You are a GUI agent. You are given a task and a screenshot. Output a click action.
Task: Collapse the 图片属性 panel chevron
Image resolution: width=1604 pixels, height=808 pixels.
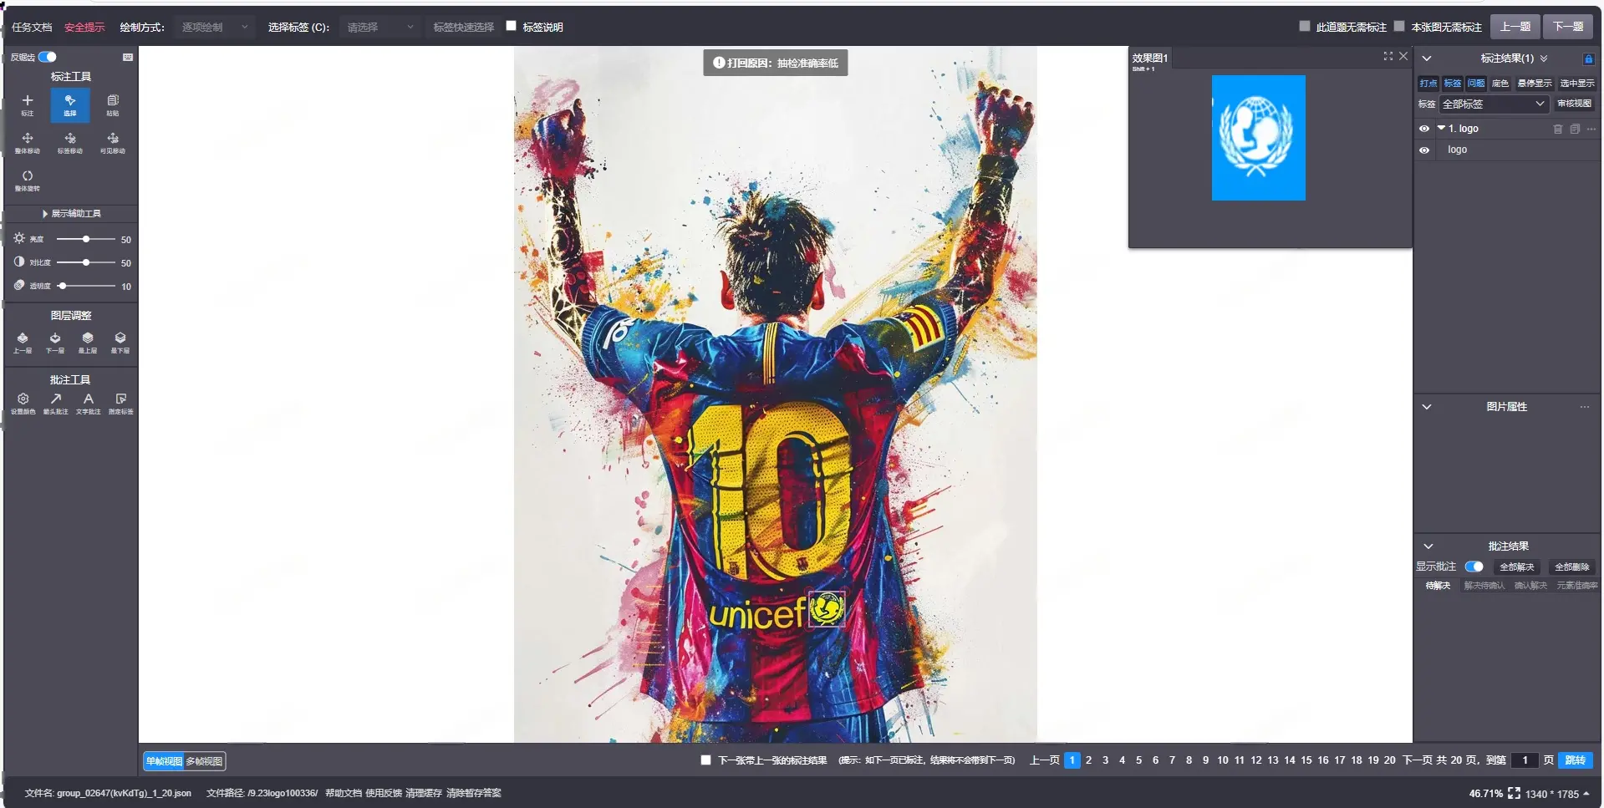point(1427,407)
